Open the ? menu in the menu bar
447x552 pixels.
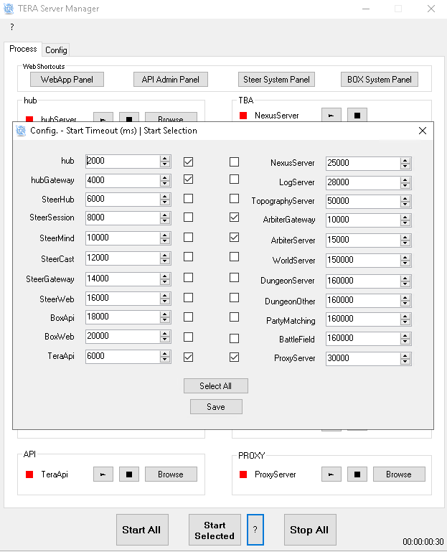pyautogui.click(x=12, y=27)
